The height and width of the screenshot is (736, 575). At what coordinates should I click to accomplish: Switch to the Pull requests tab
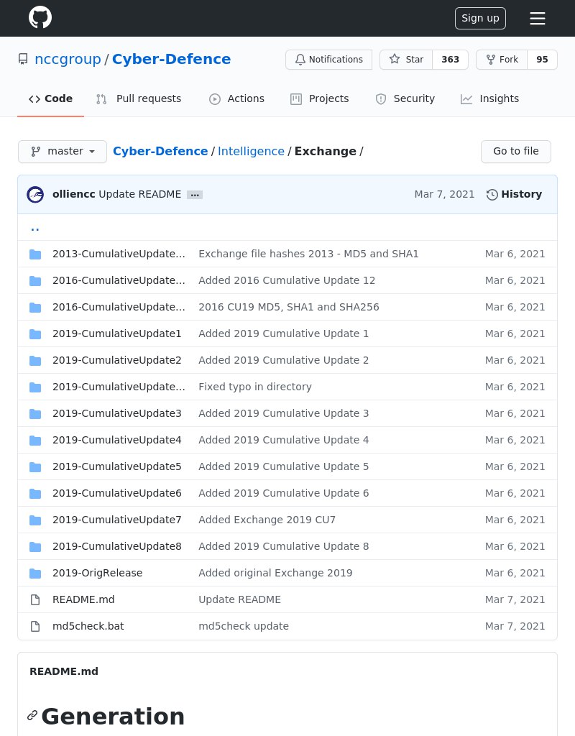tap(139, 98)
